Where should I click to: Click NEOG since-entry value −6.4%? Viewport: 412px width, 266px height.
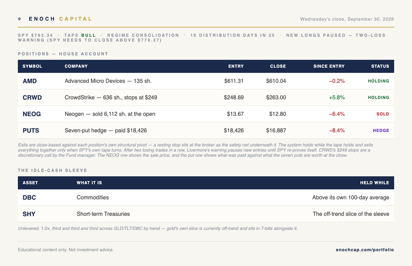point(337,114)
